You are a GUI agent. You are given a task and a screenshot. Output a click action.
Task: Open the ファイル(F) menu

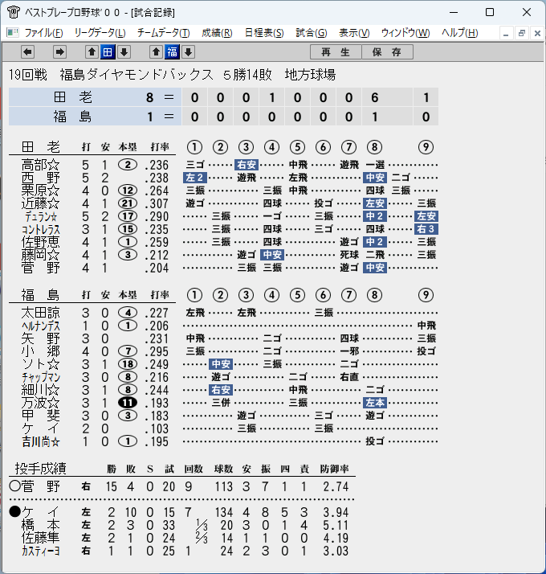43,33
